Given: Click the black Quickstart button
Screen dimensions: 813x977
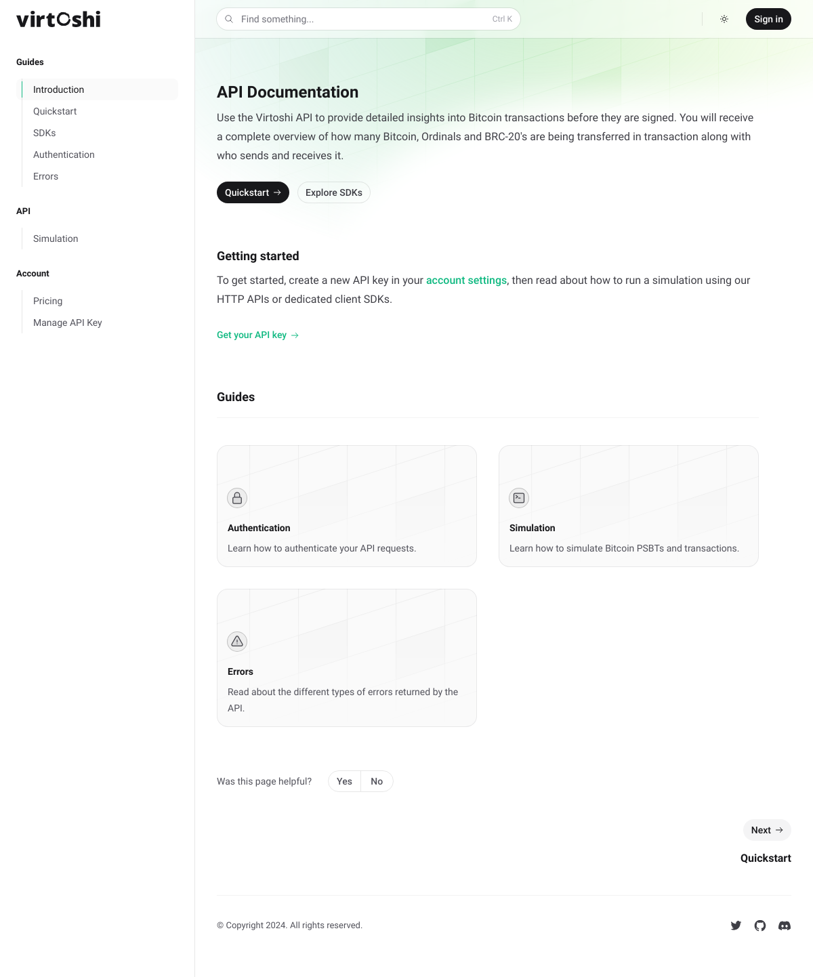Looking at the screenshot, I should coord(253,192).
